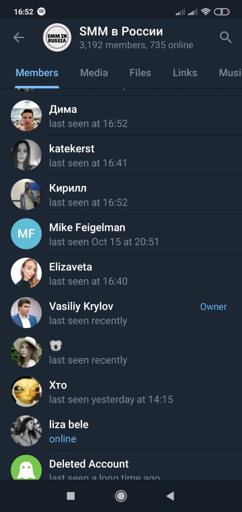Tap the group title SMM в России

(121, 31)
